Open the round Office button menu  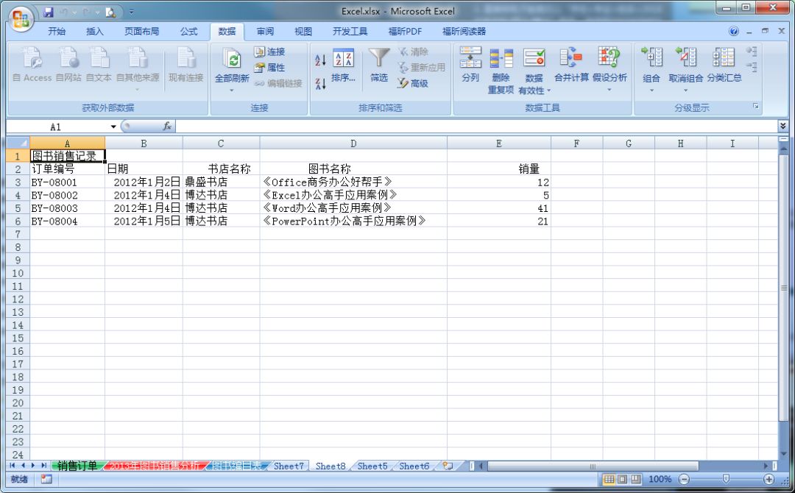pos(21,19)
